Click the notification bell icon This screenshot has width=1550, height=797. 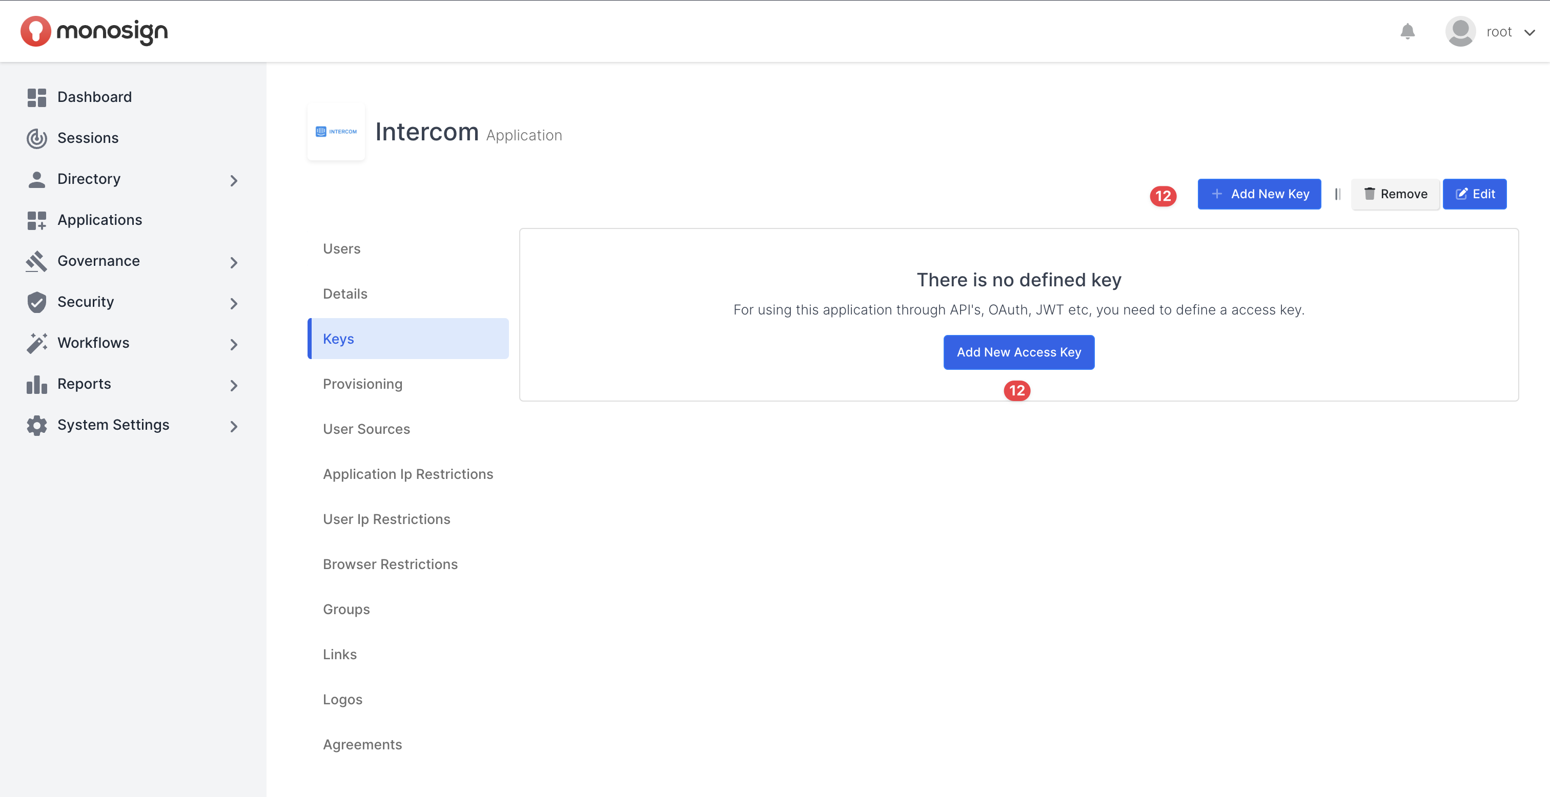point(1407,31)
